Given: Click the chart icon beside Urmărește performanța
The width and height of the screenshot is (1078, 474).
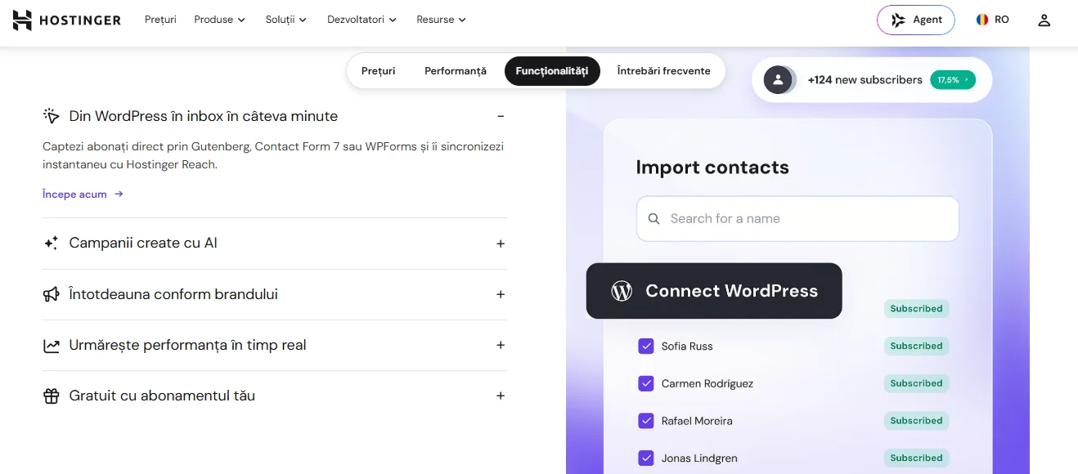Looking at the screenshot, I should (x=51, y=345).
